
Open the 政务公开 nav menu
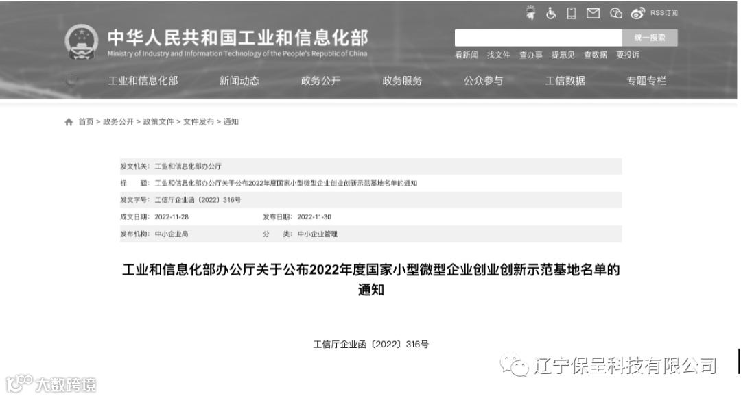pos(321,81)
